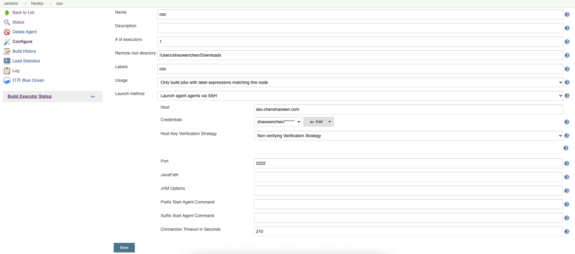This screenshot has height=254, width=575.
Task: Focus the Connection Timeout in Seconds field
Action: click(x=408, y=231)
